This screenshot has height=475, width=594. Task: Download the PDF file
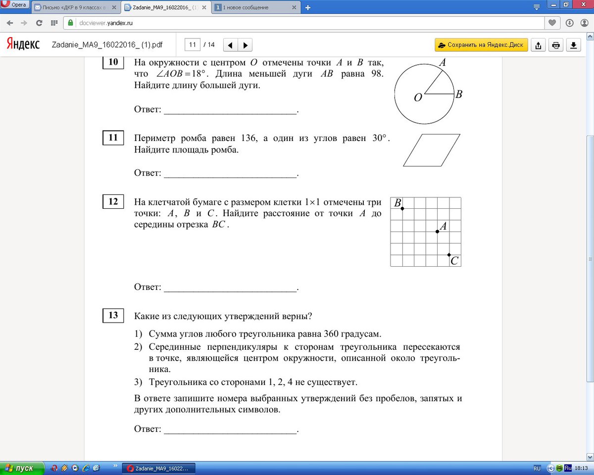[574, 45]
